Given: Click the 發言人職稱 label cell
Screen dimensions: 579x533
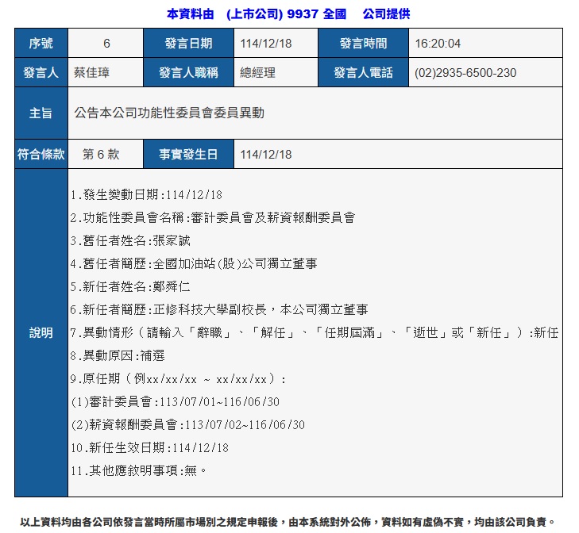Looking at the screenshot, I should (x=188, y=73).
